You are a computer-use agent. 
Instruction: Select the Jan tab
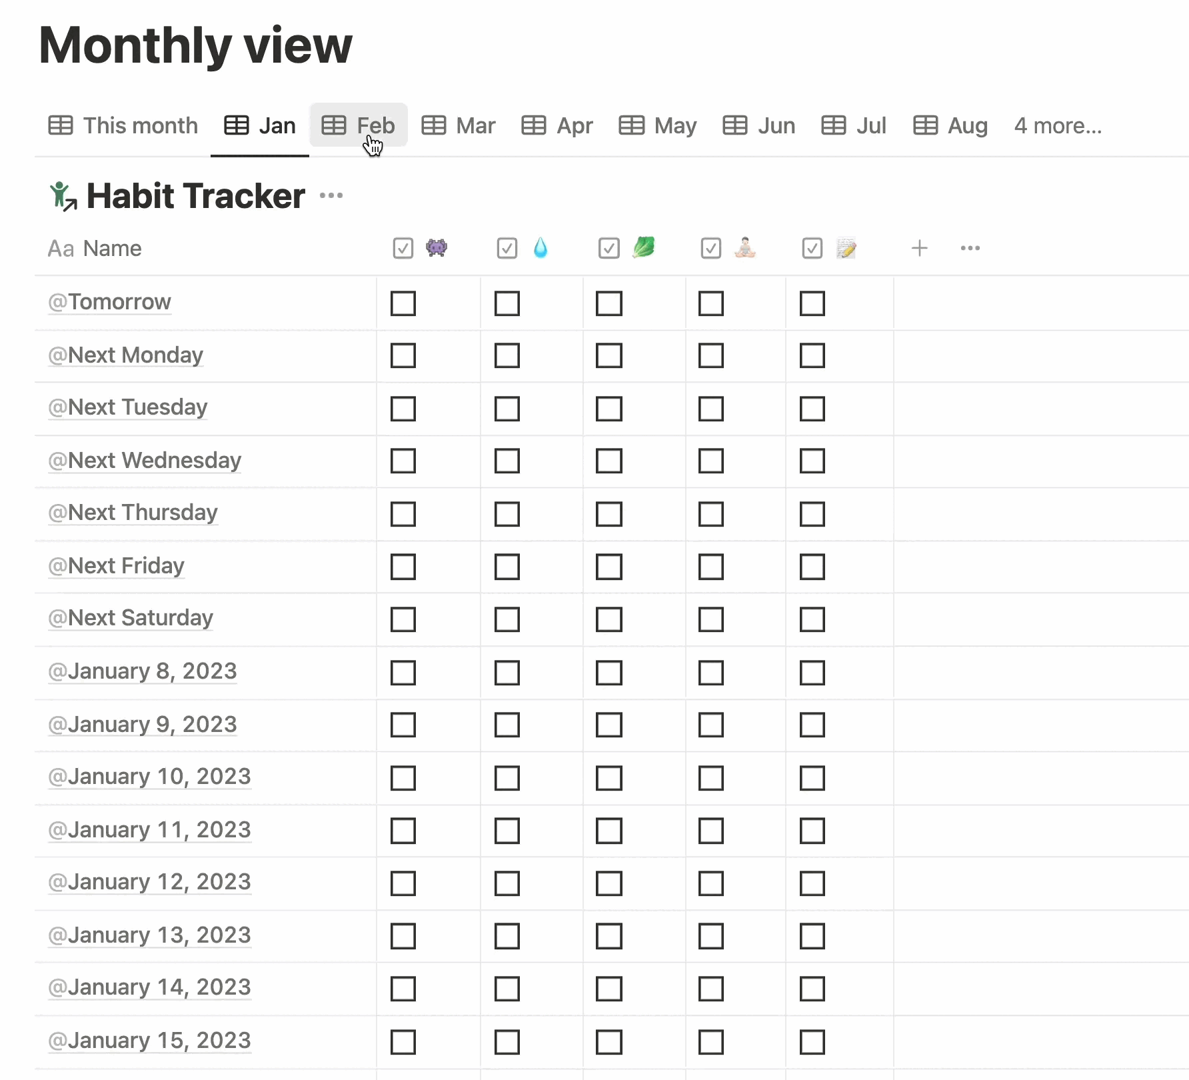[260, 125]
